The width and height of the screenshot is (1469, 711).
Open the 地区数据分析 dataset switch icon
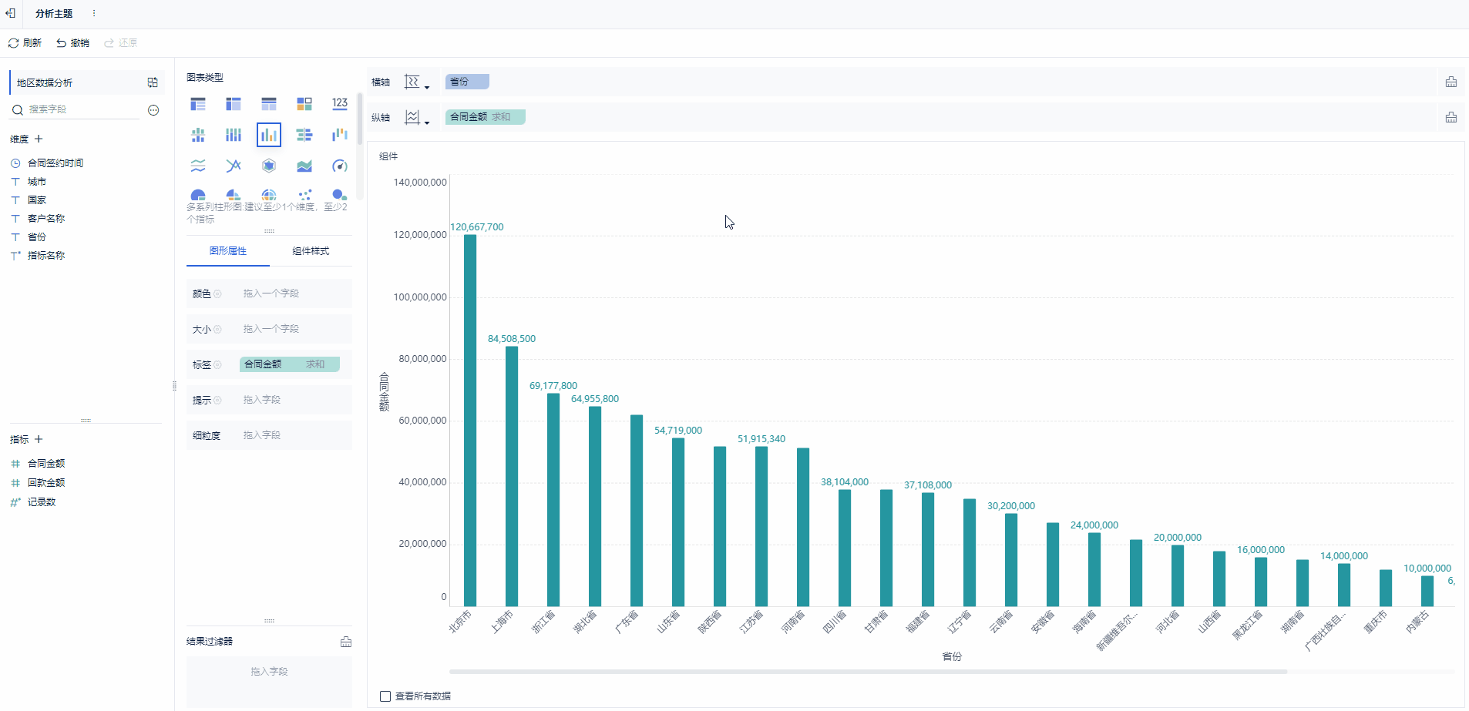[153, 82]
